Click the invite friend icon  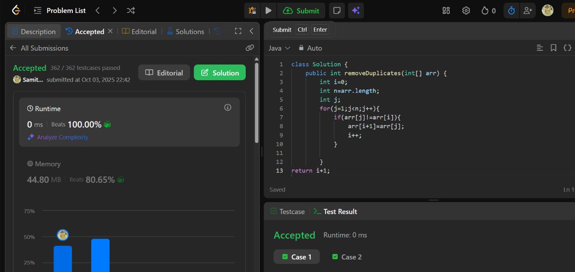pyautogui.click(x=528, y=11)
